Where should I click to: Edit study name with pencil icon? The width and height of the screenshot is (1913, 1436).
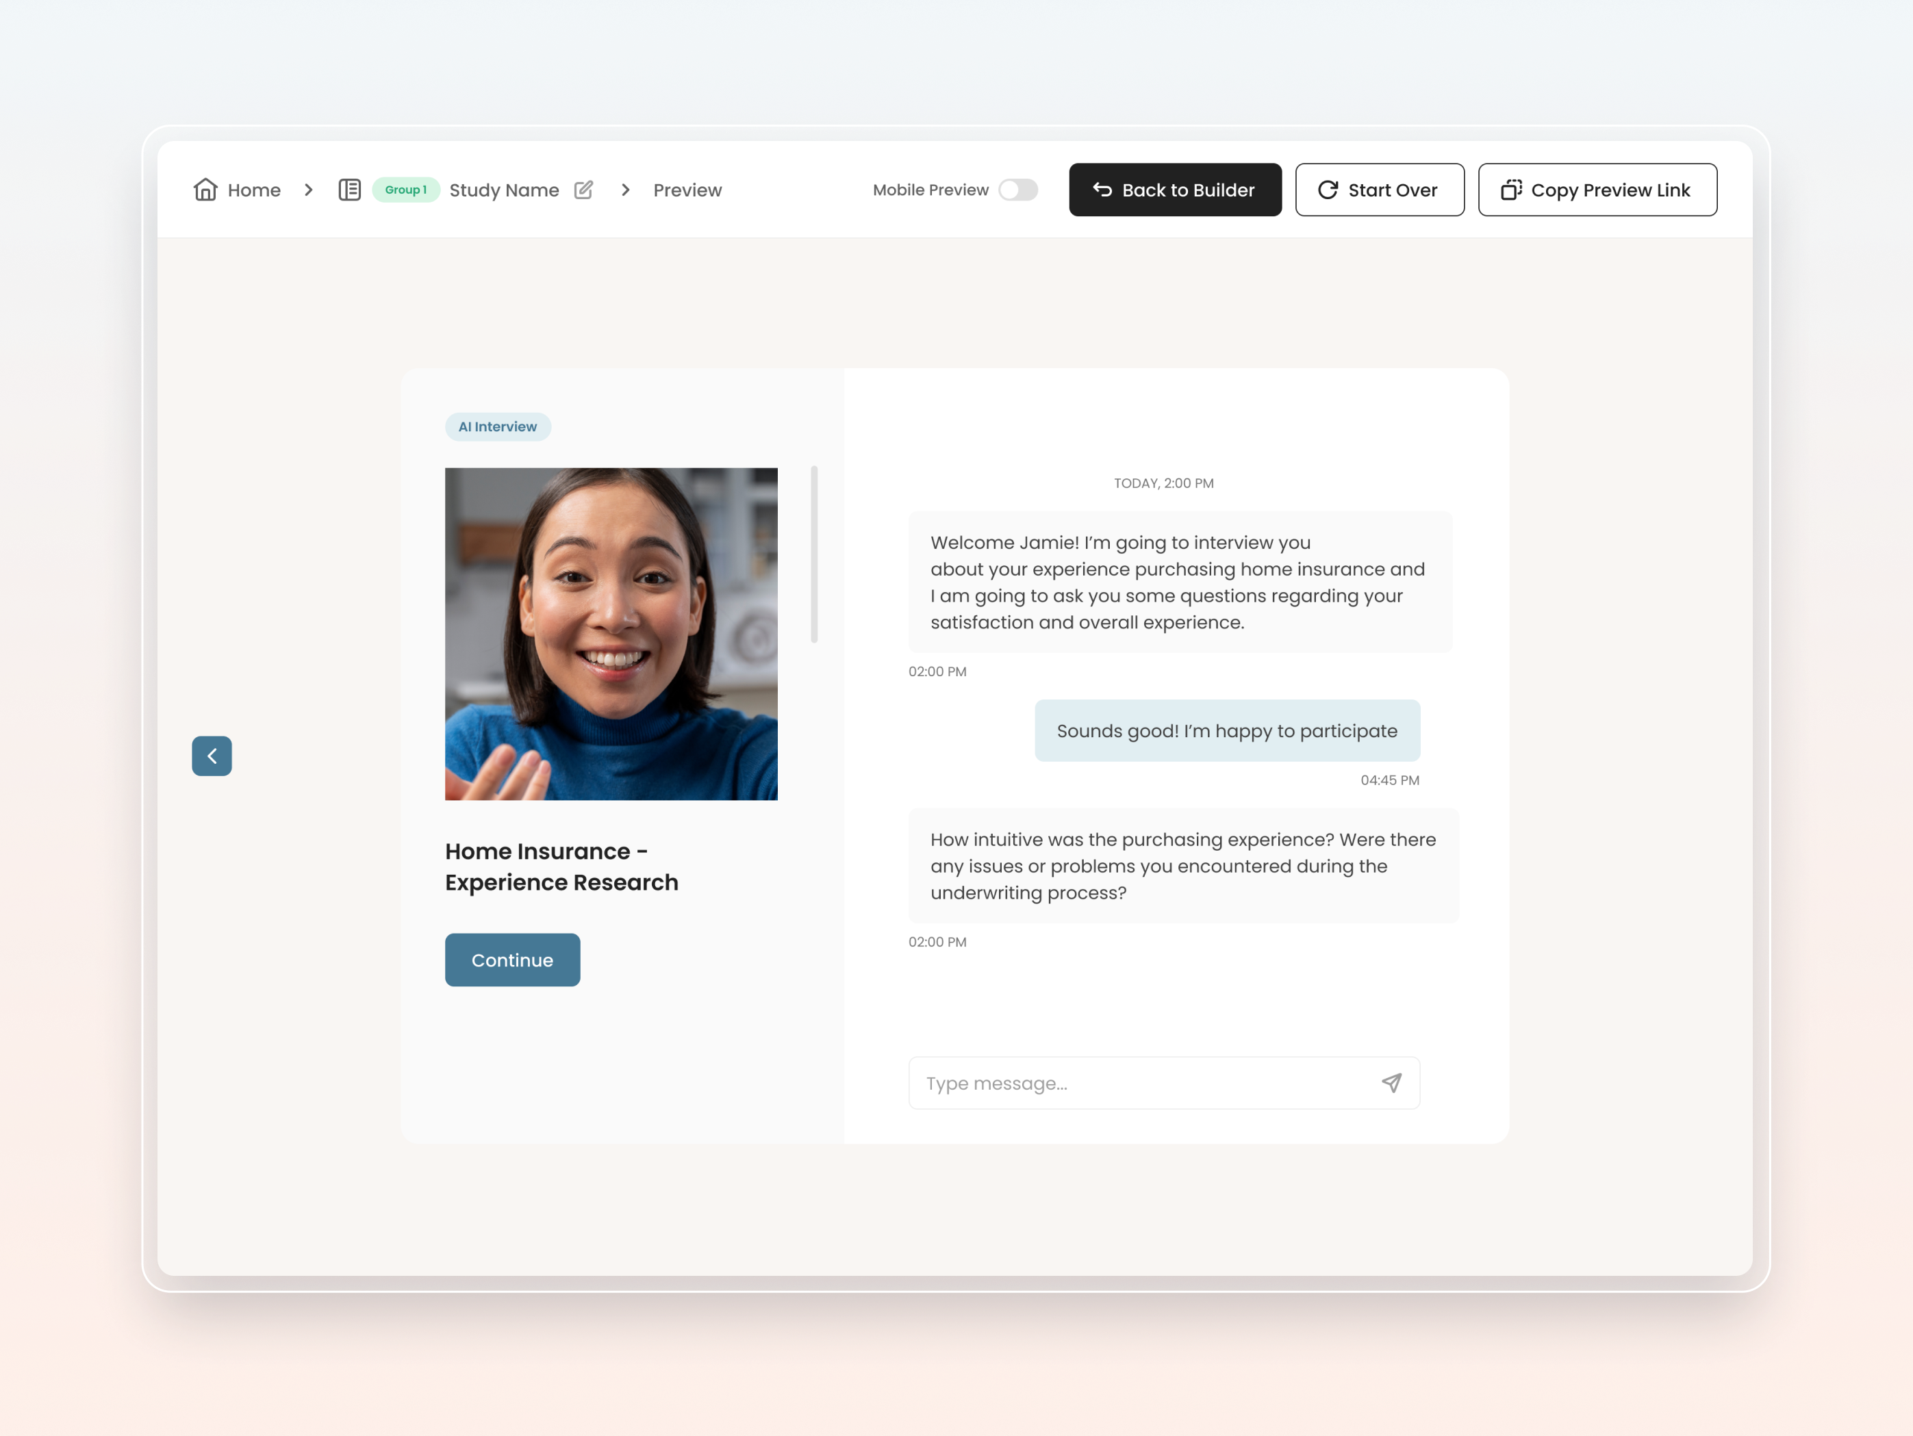(x=584, y=190)
